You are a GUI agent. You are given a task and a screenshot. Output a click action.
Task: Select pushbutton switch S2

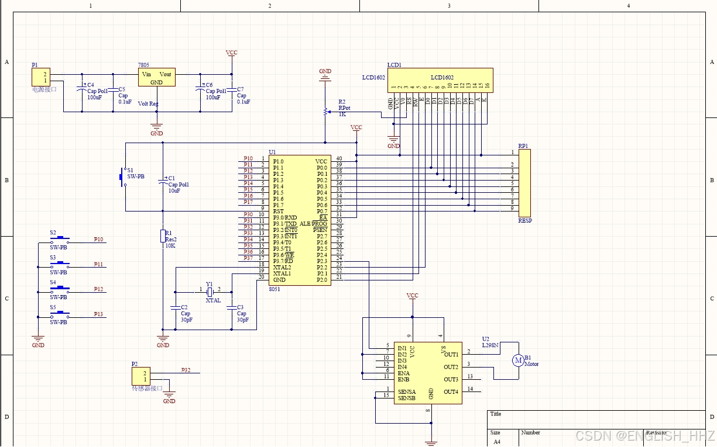coord(59,240)
